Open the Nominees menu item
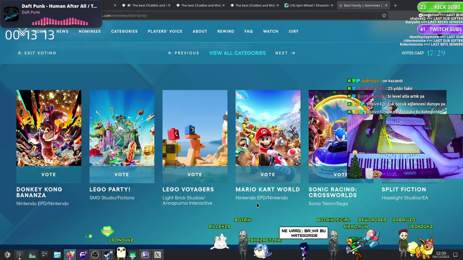The height and width of the screenshot is (260, 463). point(90,31)
